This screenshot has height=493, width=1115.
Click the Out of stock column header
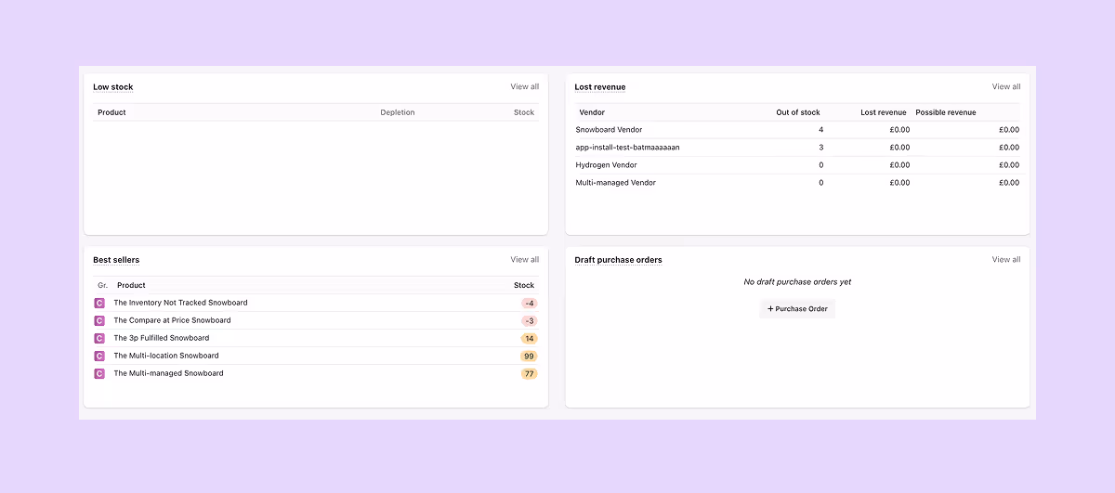tap(798, 112)
